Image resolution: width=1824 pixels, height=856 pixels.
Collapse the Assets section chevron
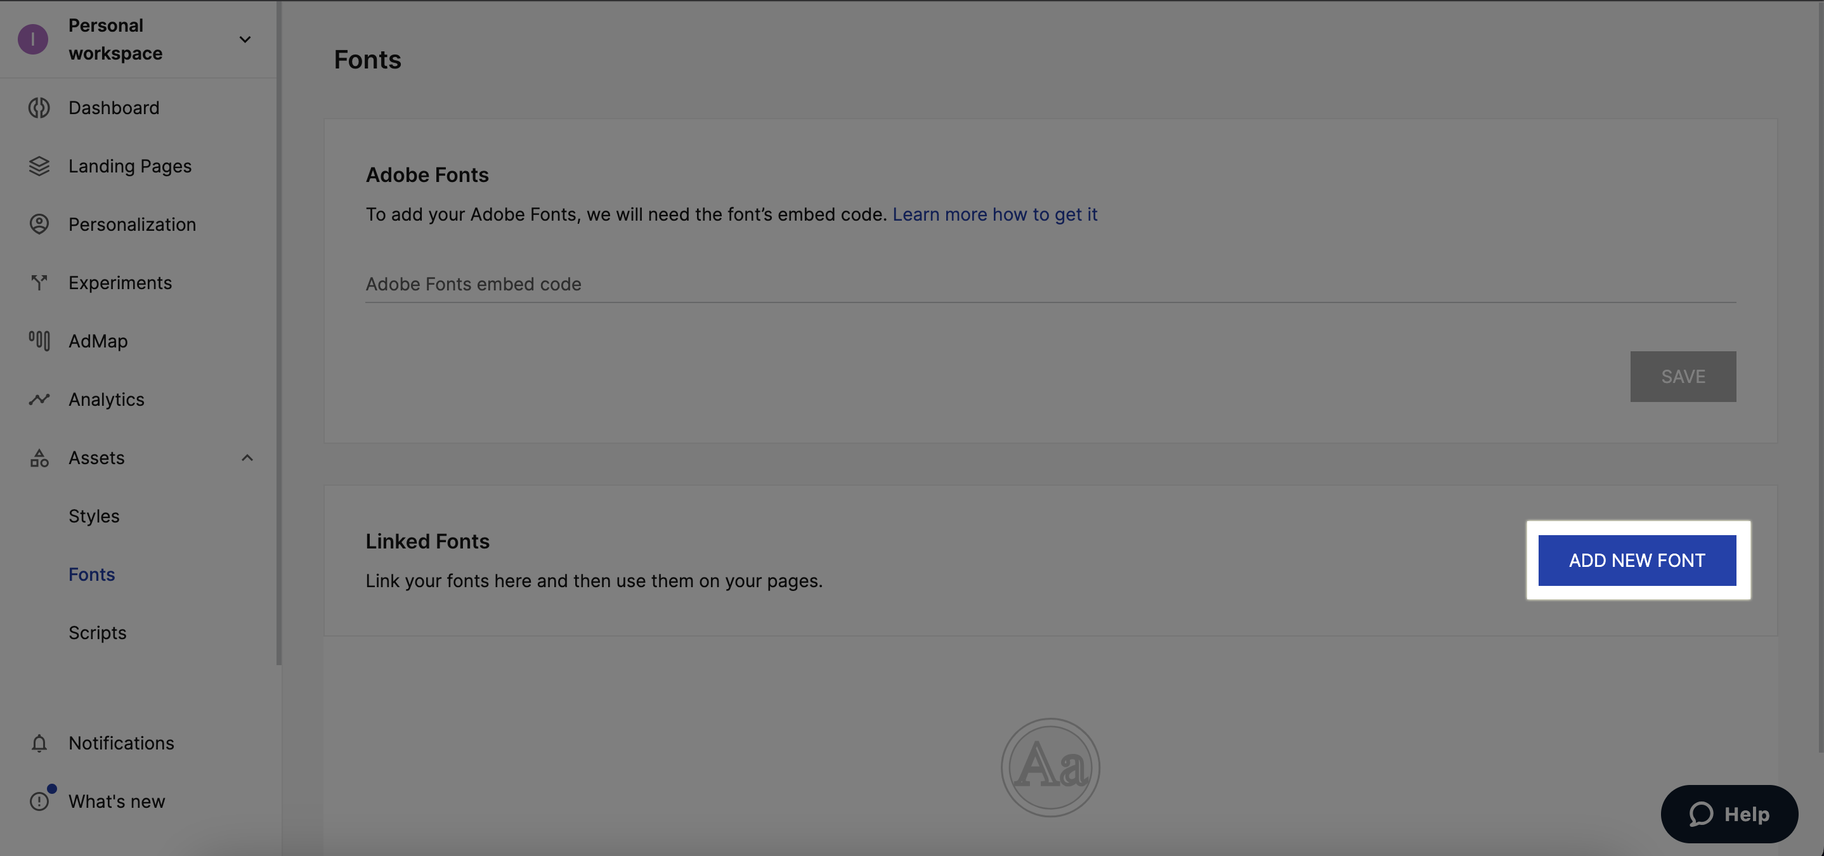tap(247, 458)
